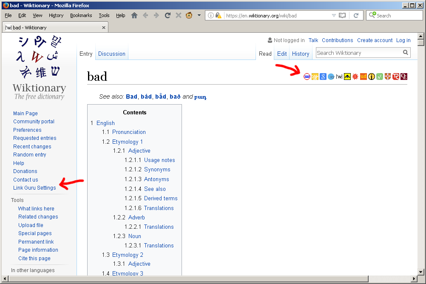Expand the address bar history dropdown
This screenshot has width=426, height=284.
pos(334,15)
